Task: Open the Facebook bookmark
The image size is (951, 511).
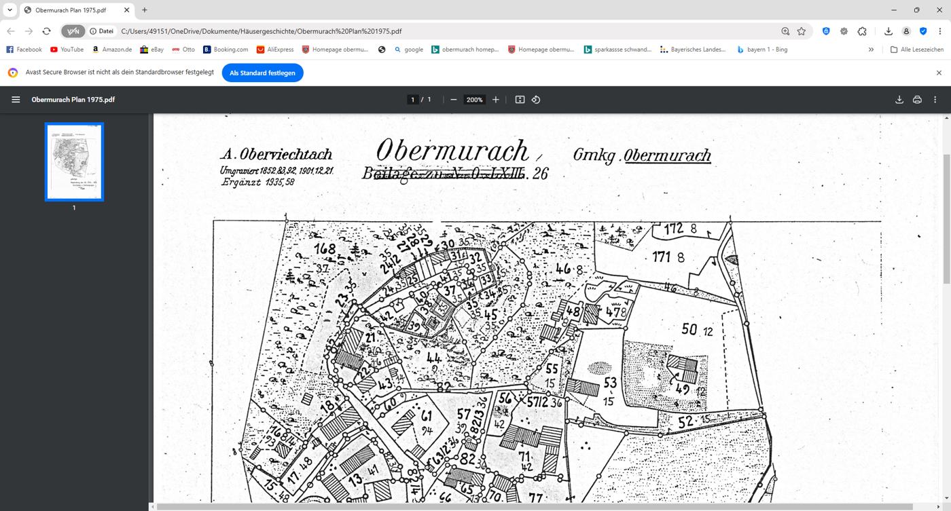Action: [x=24, y=50]
